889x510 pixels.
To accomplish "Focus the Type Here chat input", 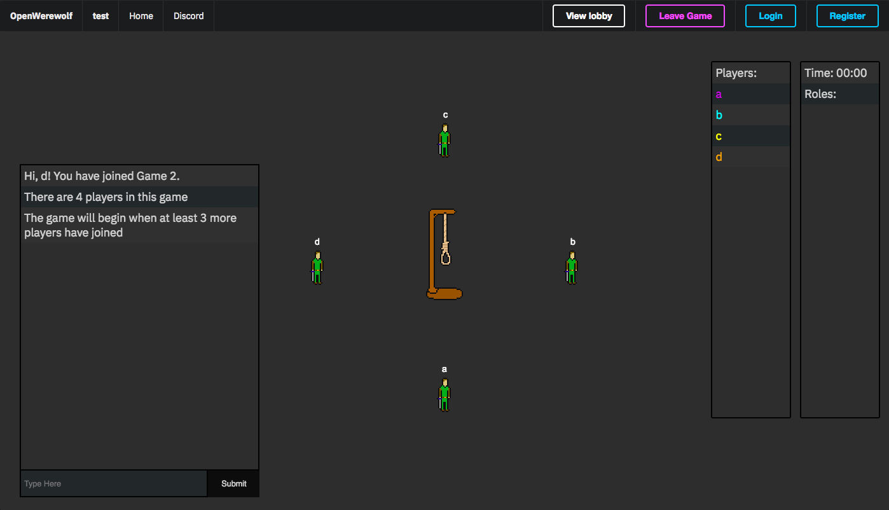I will pyautogui.click(x=114, y=484).
